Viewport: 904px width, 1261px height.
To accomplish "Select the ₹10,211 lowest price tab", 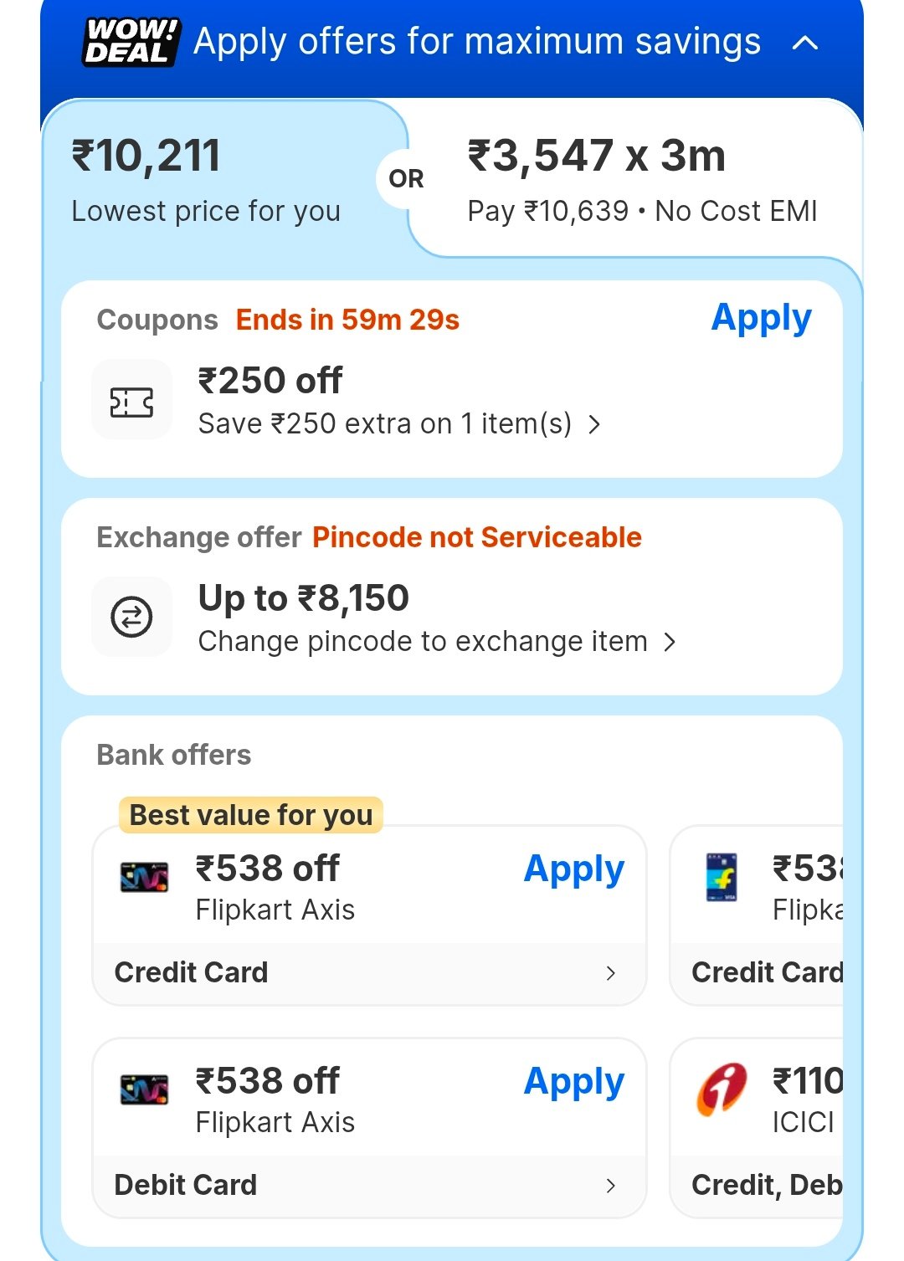I will 206,180.
